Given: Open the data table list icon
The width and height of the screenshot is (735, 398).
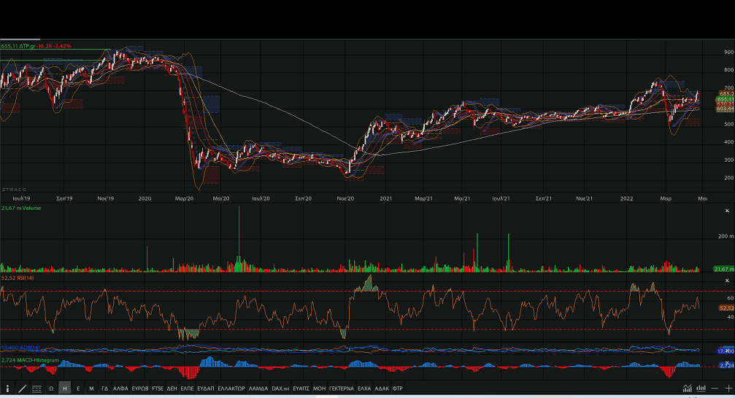Looking at the screenshot, I should click(x=36, y=389).
